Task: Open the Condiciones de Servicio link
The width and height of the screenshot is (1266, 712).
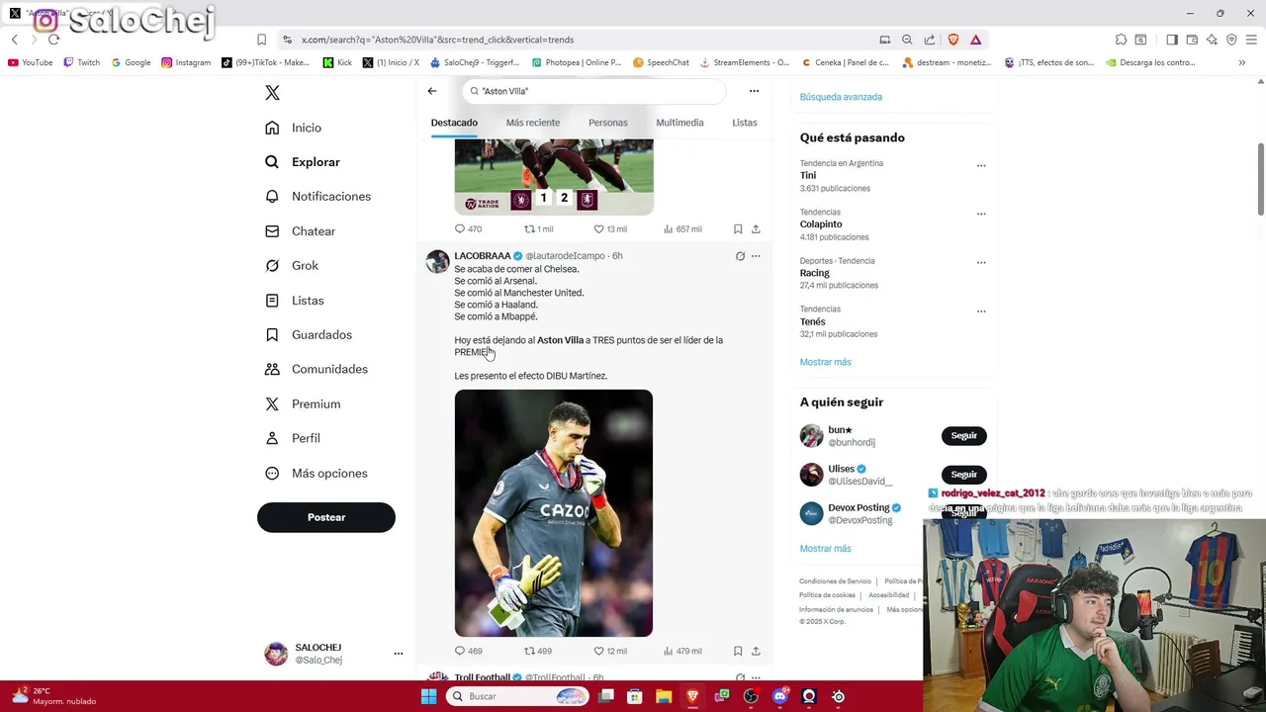Action: 835,581
